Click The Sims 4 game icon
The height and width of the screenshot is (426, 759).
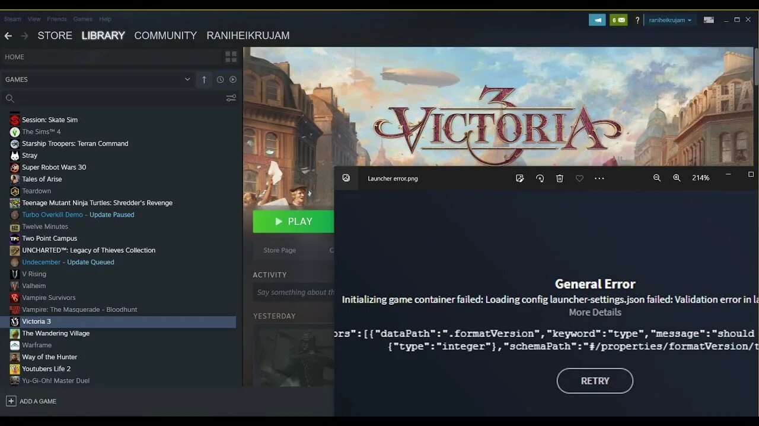[x=15, y=132]
